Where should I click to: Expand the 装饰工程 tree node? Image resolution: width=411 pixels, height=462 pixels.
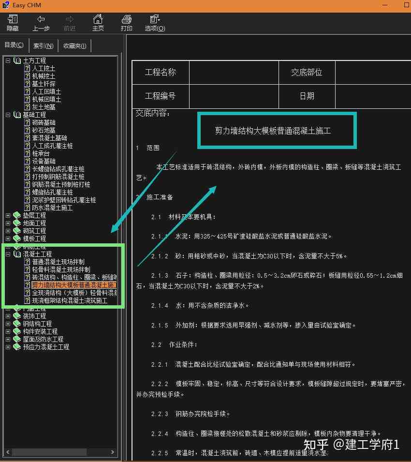(8, 316)
